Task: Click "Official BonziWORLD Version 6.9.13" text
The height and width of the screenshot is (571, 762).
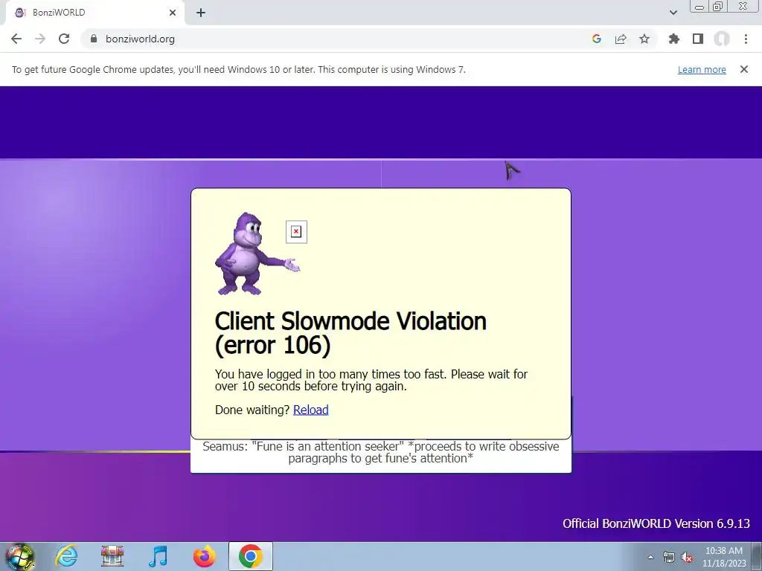Action: tap(656, 524)
